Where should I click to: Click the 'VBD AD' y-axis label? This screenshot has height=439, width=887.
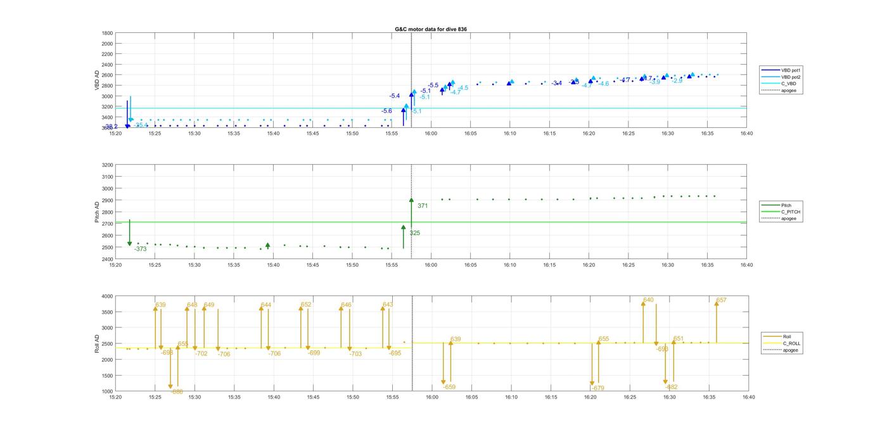pyautogui.click(x=97, y=80)
